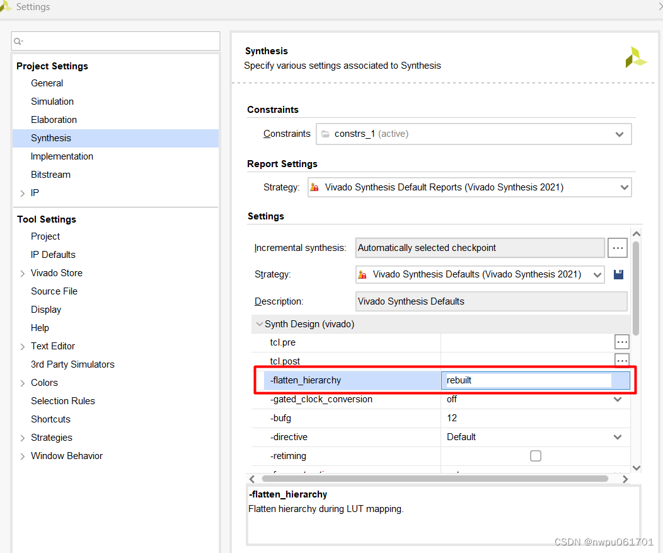Image resolution: width=663 pixels, height=553 pixels.
Task: Click the constrs_1 folder icon
Action: 325,134
